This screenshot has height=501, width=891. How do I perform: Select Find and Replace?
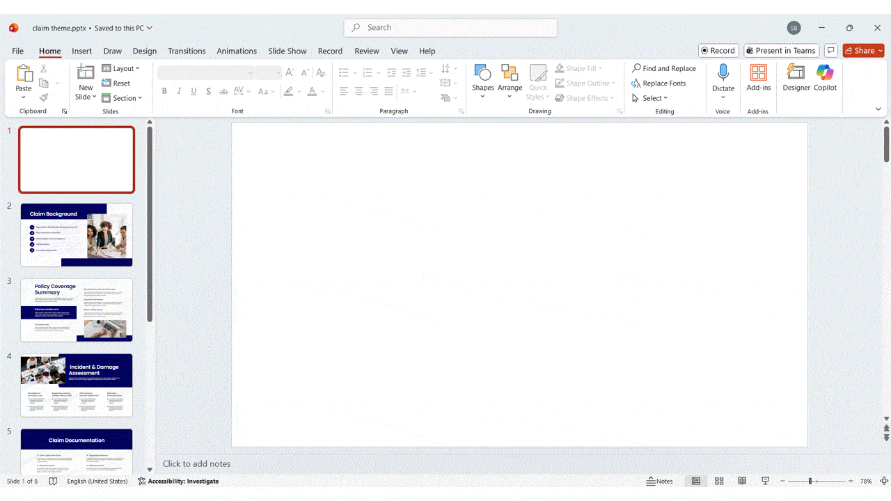click(663, 68)
